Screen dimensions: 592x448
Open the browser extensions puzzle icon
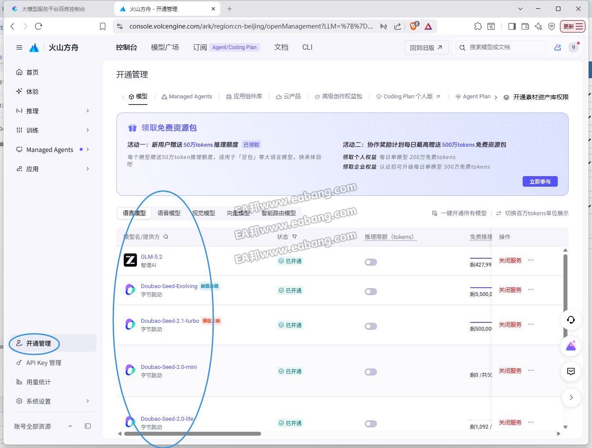click(x=478, y=26)
